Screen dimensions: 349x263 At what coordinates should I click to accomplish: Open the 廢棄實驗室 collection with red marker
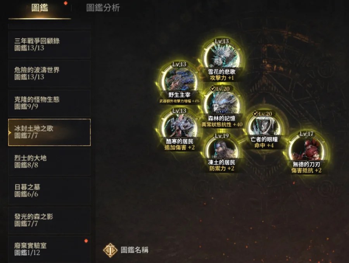click(x=49, y=249)
